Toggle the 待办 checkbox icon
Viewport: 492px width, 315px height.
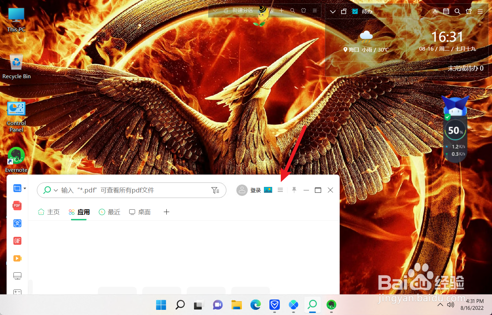[355, 11]
